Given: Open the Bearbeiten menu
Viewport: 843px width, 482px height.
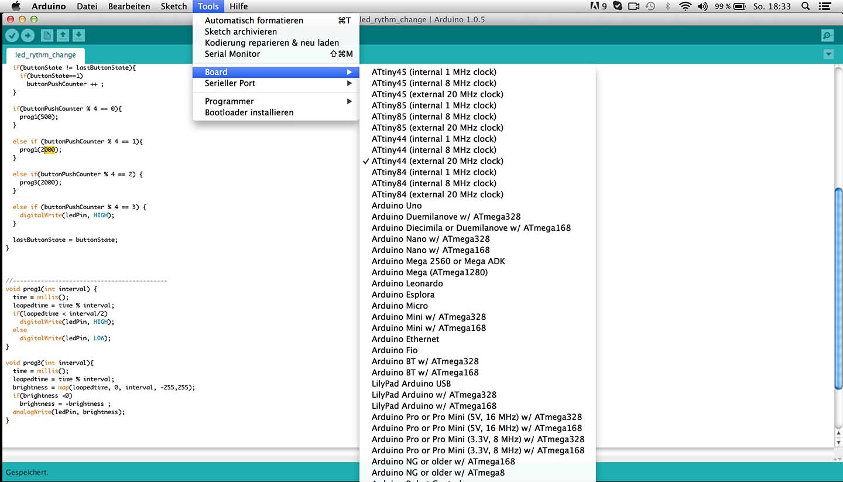Looking at the screenshot, I should (129, 6).
